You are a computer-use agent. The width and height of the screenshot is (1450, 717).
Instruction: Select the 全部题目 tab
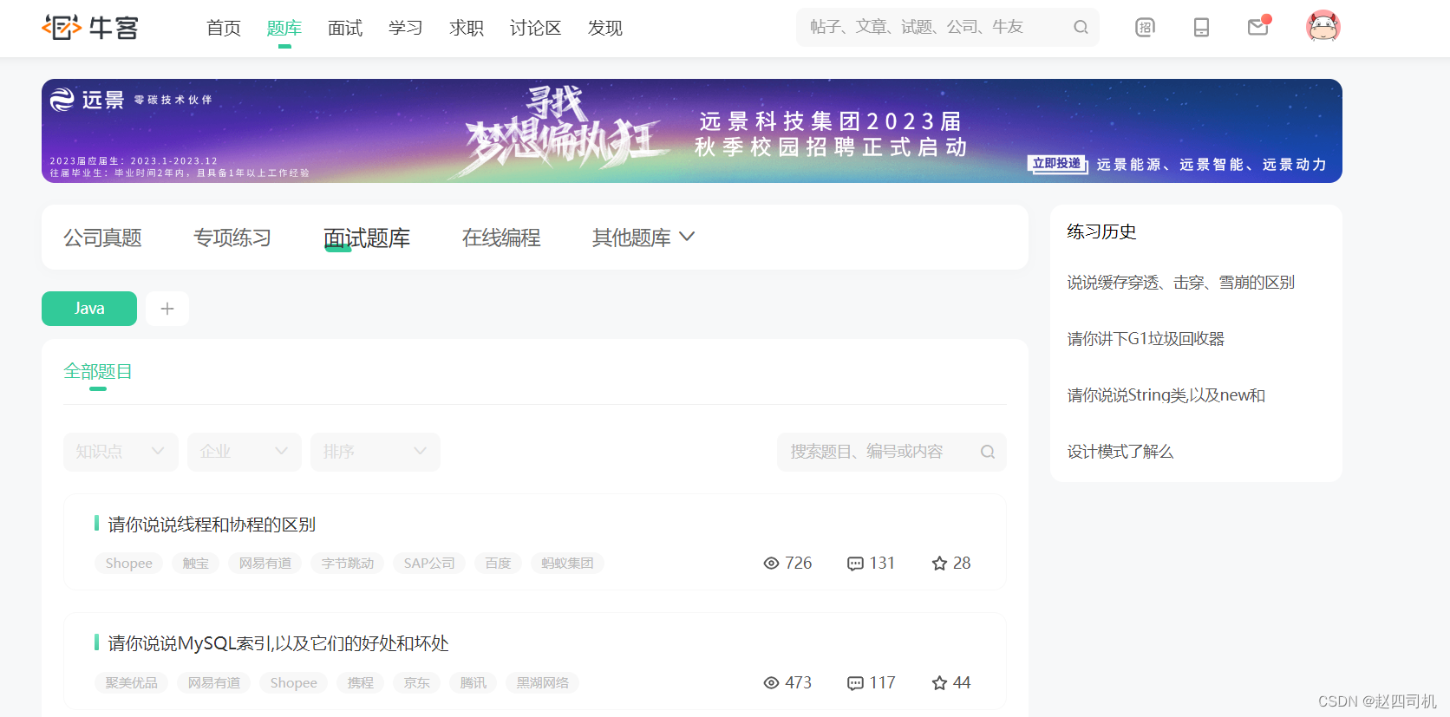pos(98,371)
